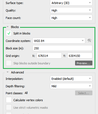Screen dimensions: 98x114
Task: Enable Calculate vertex colors checkbox
Action: point(9,100)
